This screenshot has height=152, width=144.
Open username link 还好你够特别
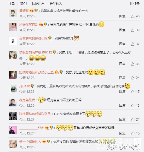click(28, 25)
